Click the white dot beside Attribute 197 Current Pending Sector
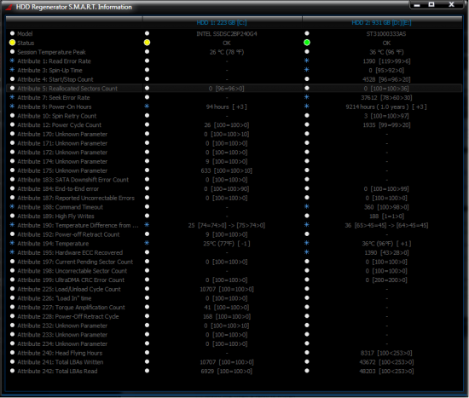This screenshot has width=469, height=398. coord(12,262)
